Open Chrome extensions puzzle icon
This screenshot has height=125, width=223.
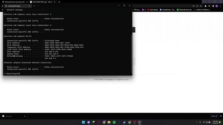[x=206, y=6]
